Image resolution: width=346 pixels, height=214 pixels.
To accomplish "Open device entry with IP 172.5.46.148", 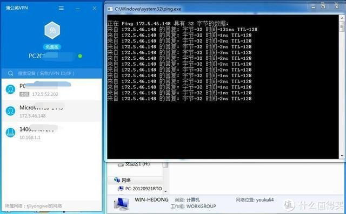I will click(x=52, y=111).
